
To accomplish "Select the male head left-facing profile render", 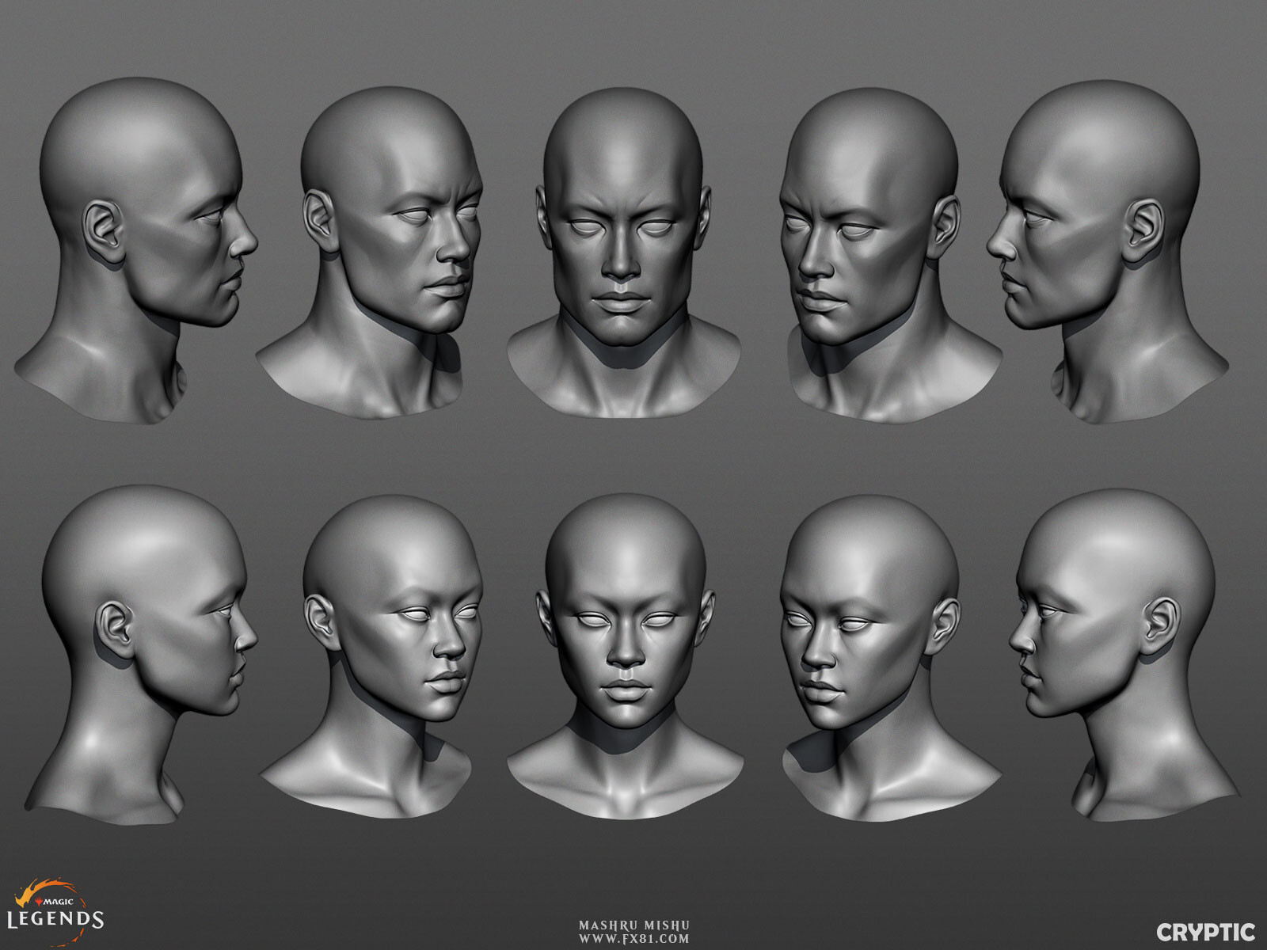I will [x=1106, y=251].
